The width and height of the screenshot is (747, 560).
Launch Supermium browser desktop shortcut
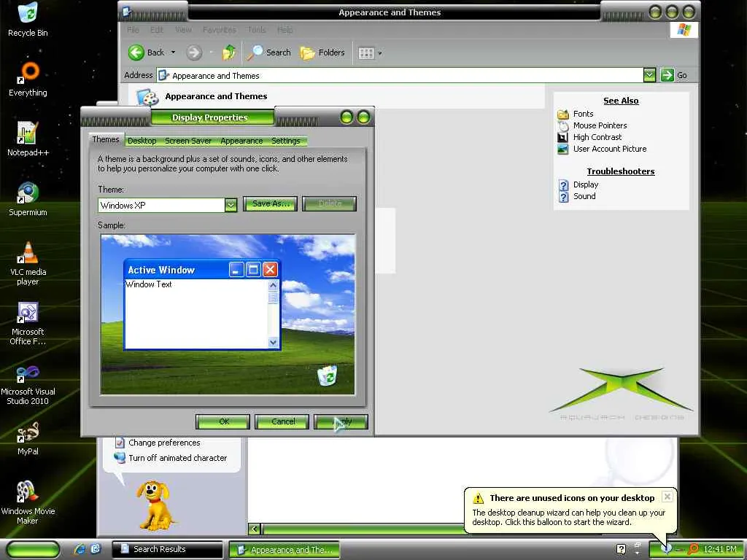(x=28, y=199)
